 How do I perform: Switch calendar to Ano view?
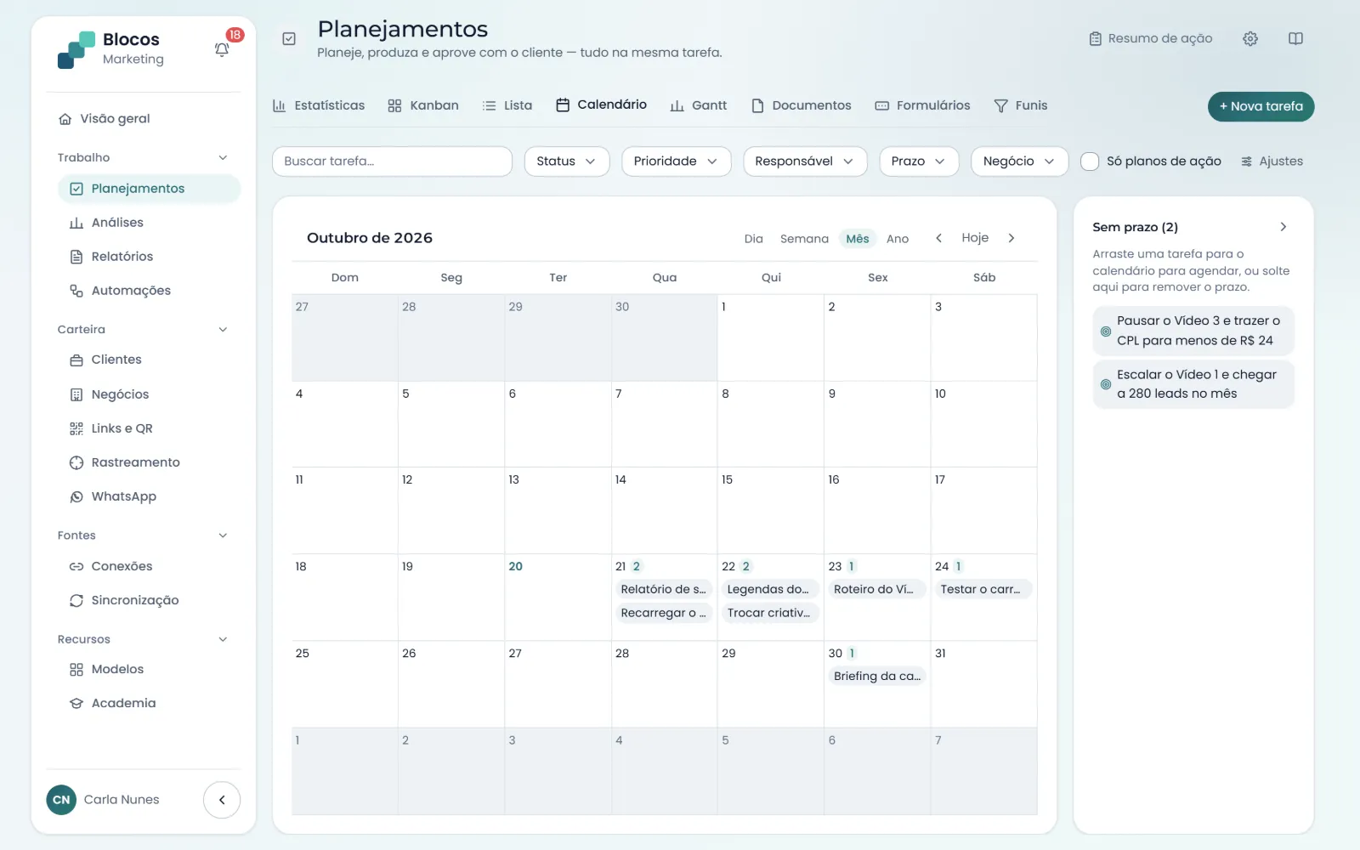pyautogui.click(x=898, y=239)
